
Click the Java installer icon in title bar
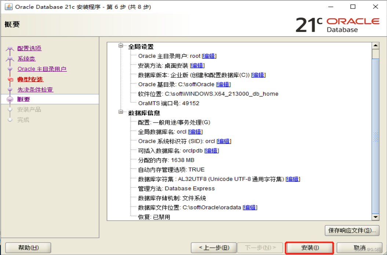[9, 7]
